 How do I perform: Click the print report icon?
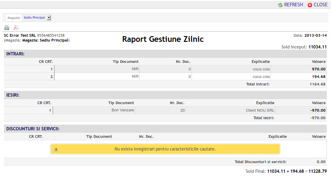[7, 27]
